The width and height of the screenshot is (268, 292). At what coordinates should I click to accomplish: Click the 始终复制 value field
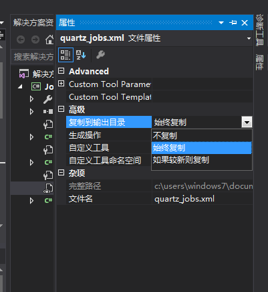[x=196, y=122]
